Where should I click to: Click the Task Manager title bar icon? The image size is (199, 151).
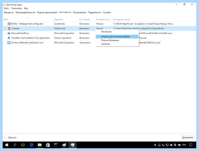click(x=4, y=5)
